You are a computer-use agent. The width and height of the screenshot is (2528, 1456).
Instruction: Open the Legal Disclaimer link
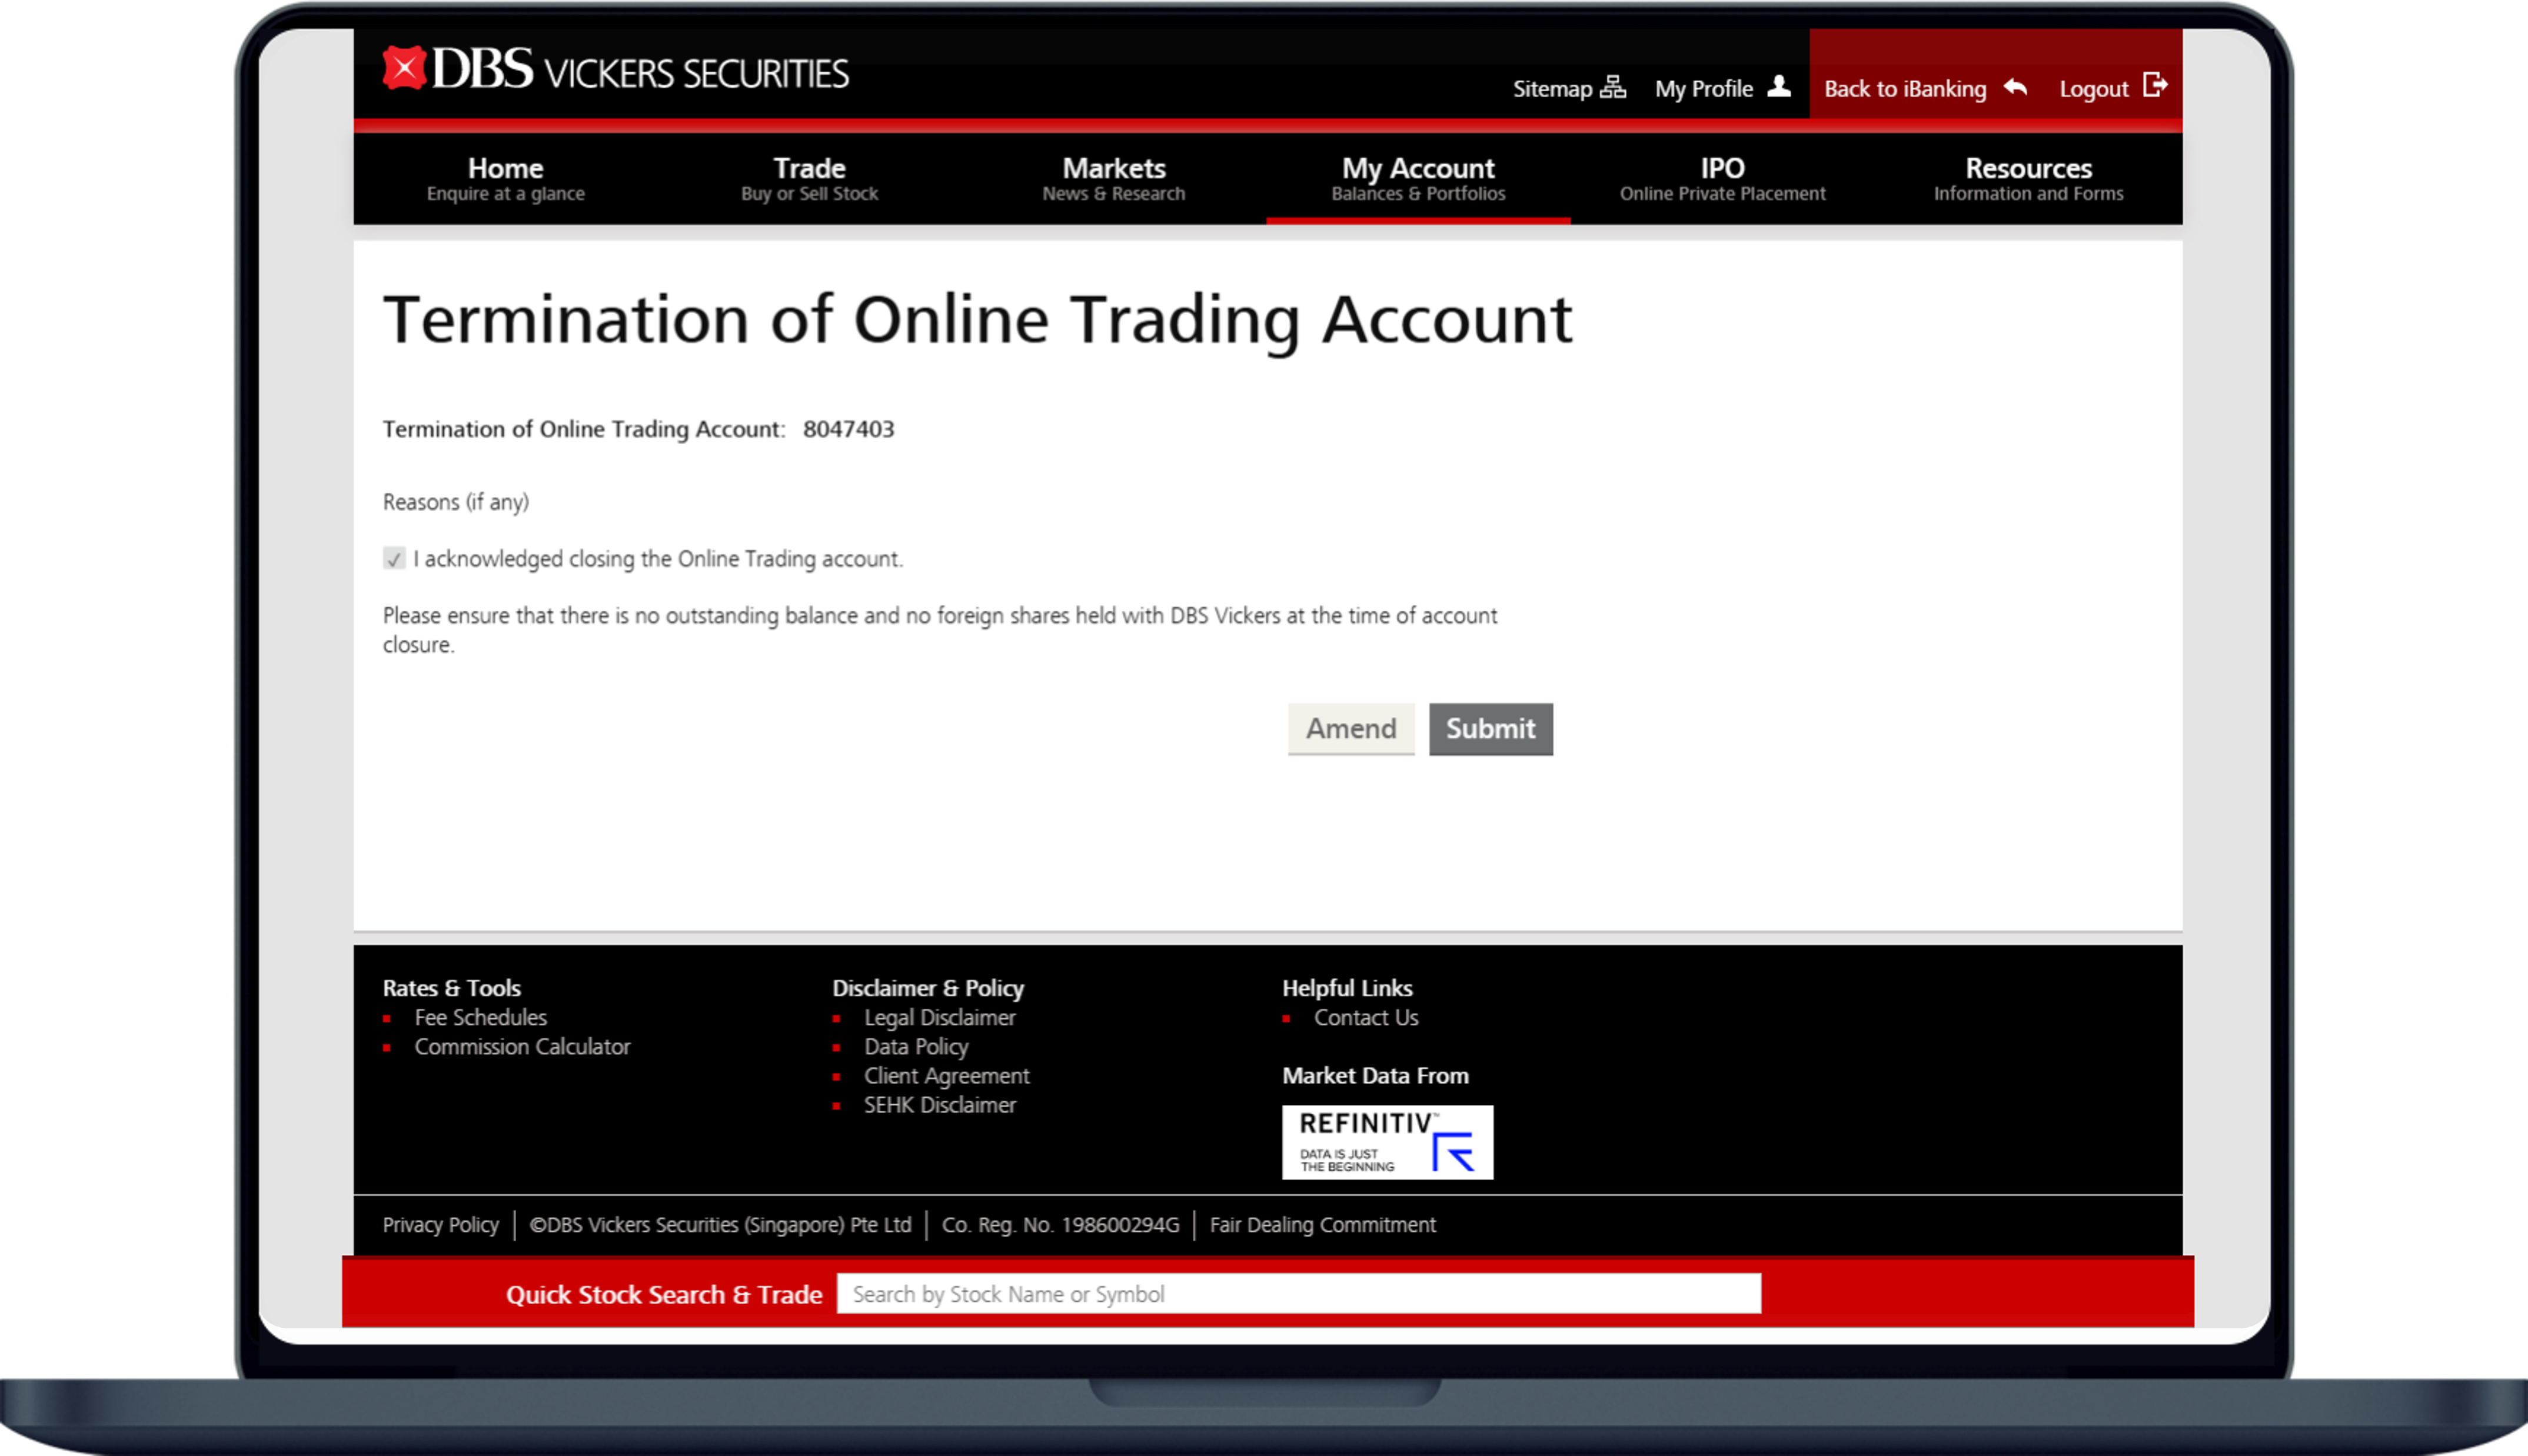coord(940,1017)
